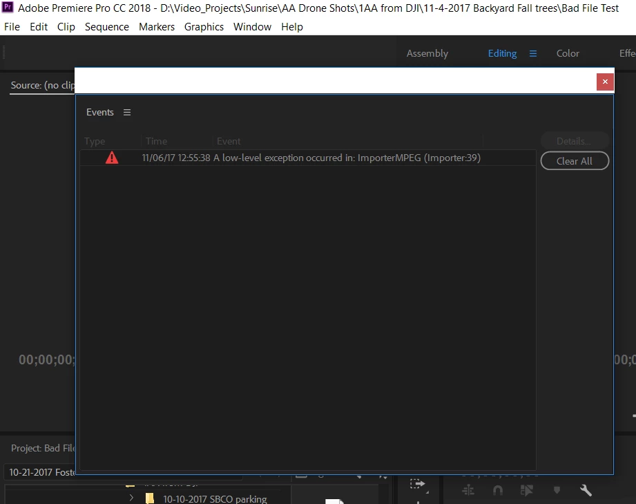636x504 pixels.
Task: Open the File menu
Action: point(12,27)
